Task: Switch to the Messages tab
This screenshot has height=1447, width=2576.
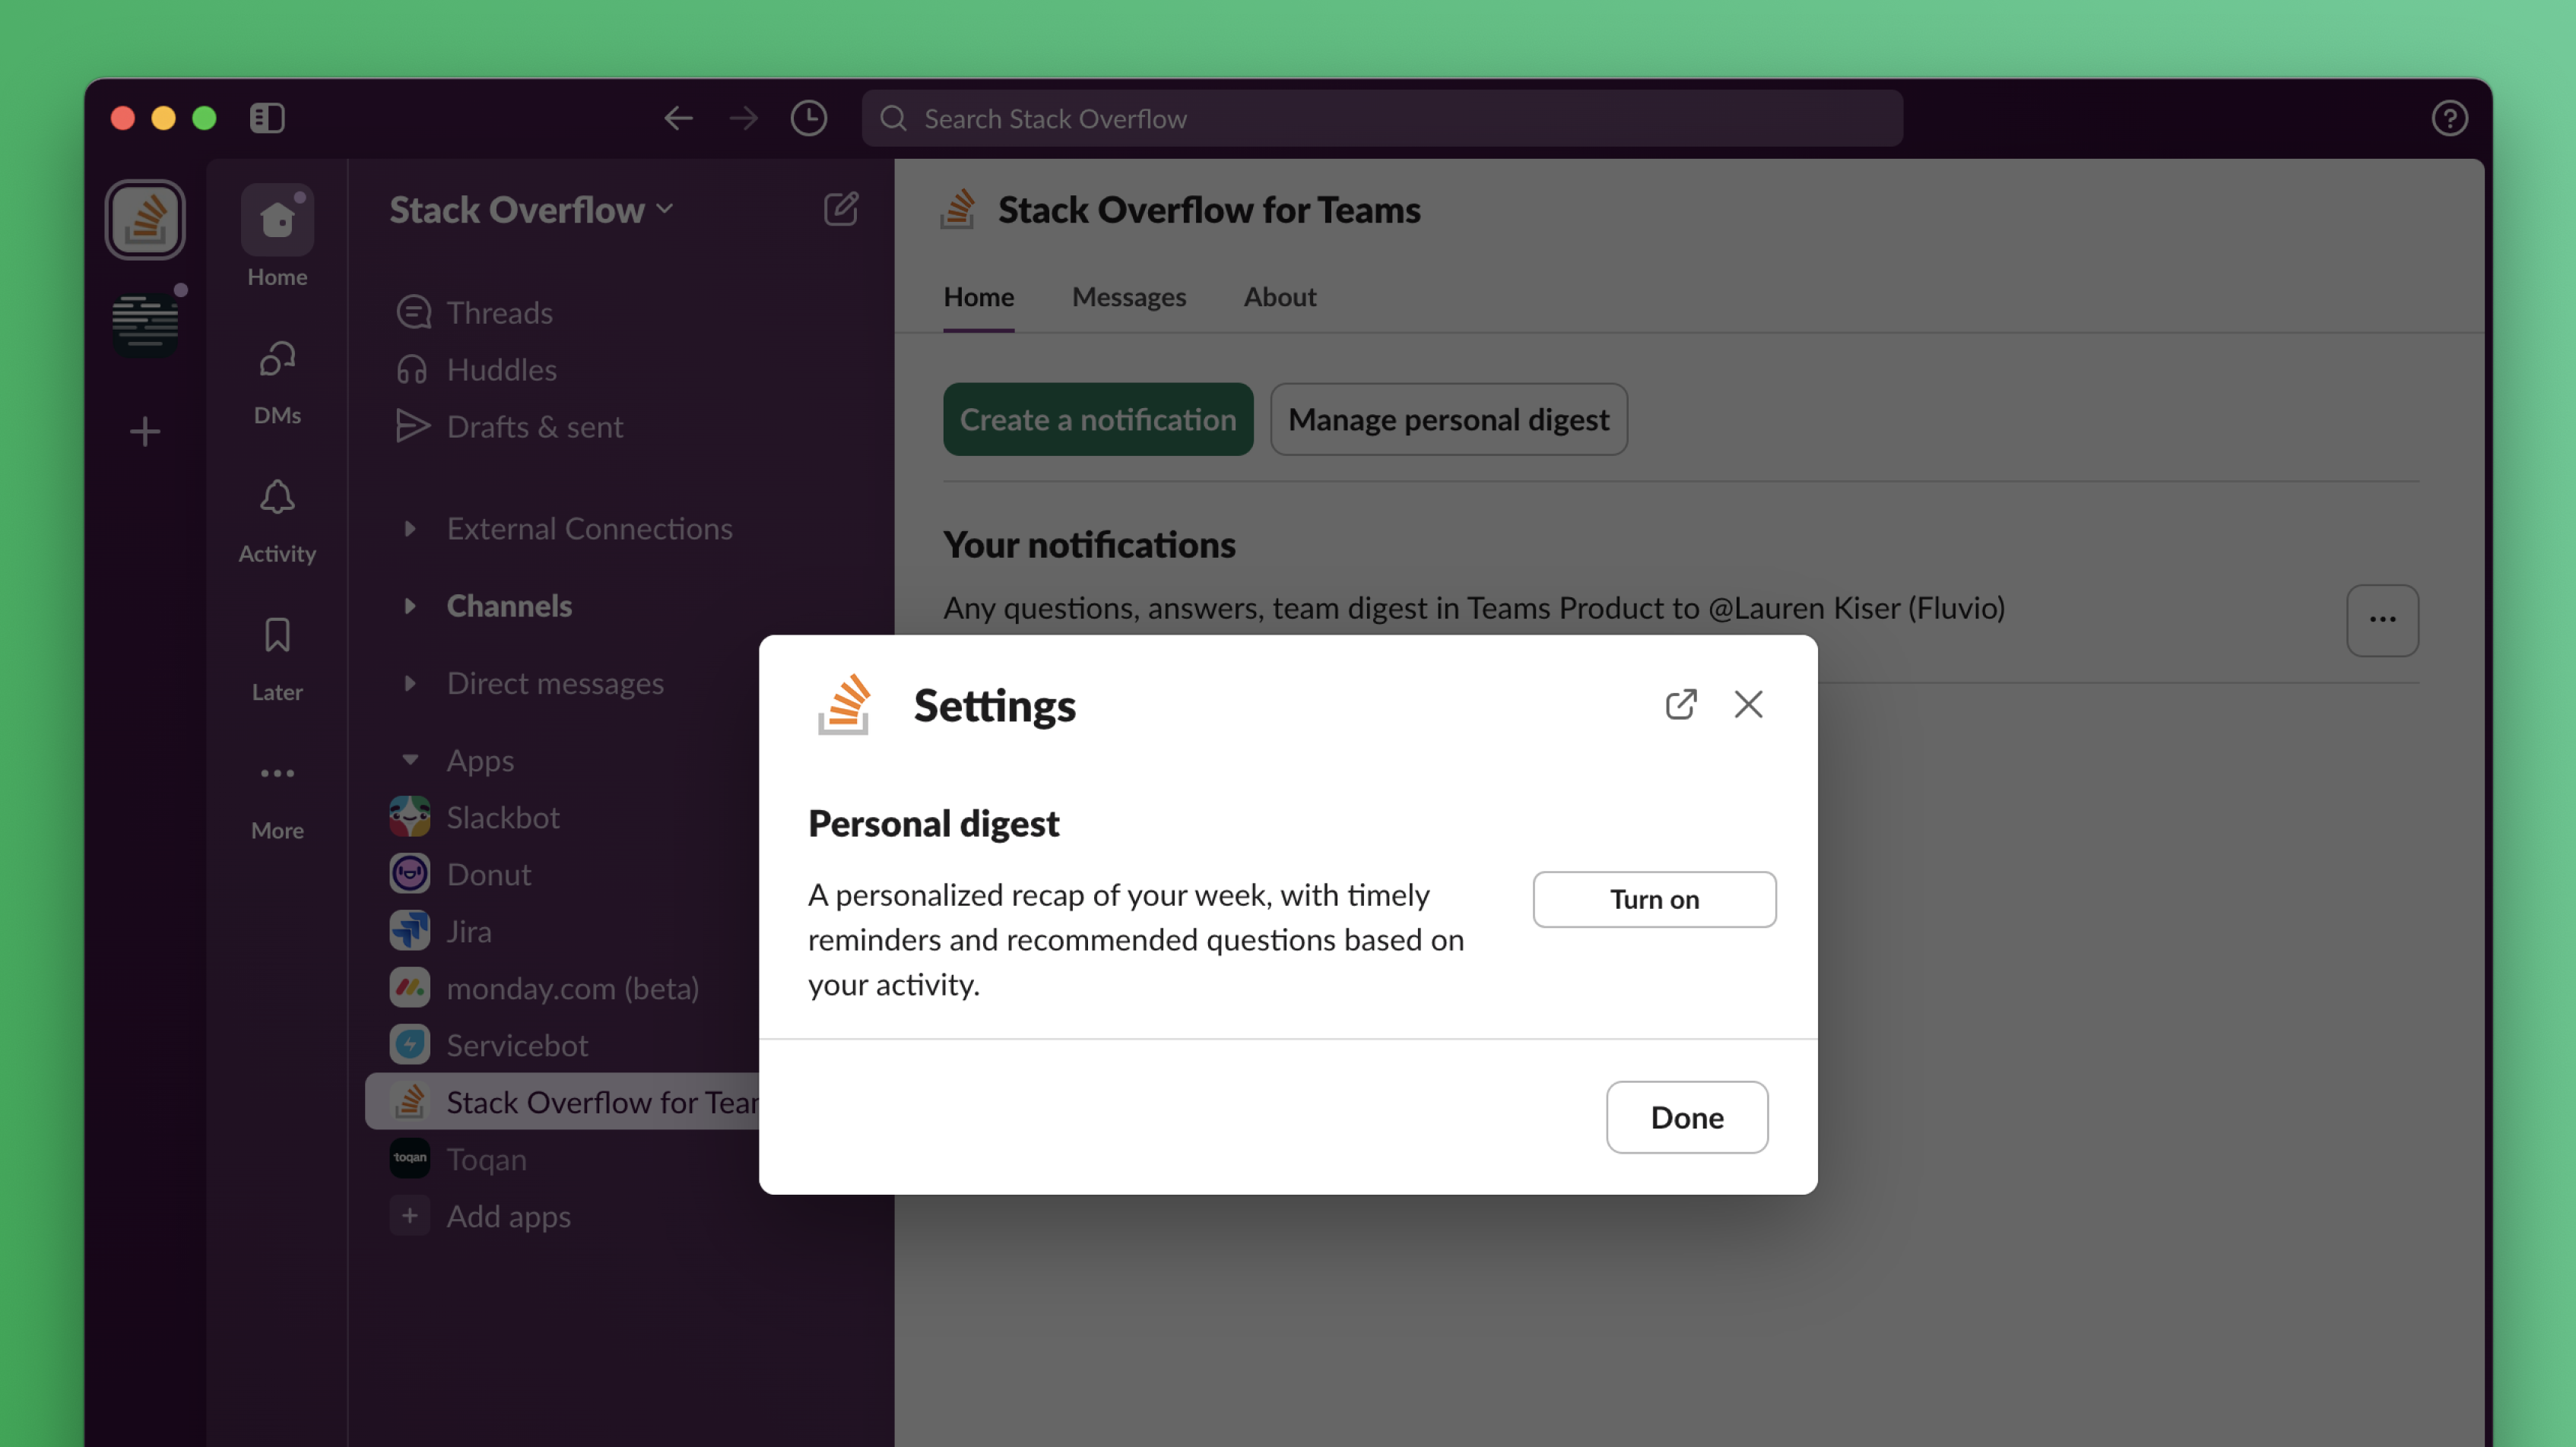Action: [x=1128, y=297]
